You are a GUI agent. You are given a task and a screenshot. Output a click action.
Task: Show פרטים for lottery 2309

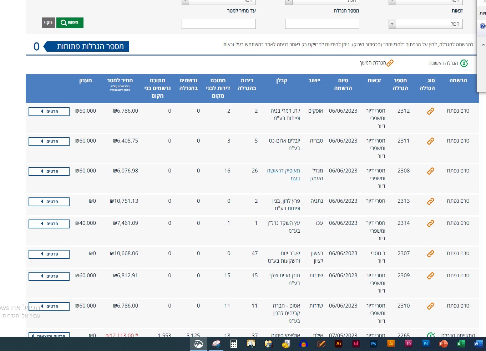(x=49, y=276)
